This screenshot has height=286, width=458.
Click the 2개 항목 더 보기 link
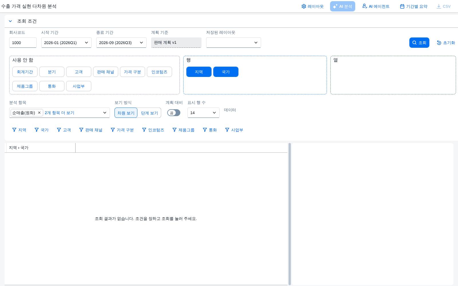60,113
